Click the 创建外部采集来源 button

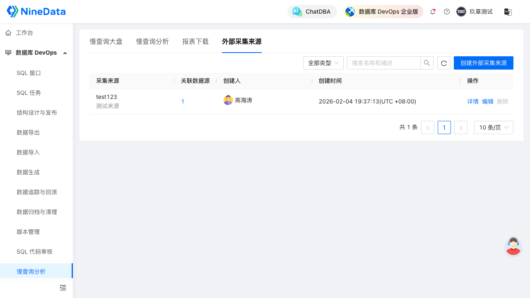[483, 63]
